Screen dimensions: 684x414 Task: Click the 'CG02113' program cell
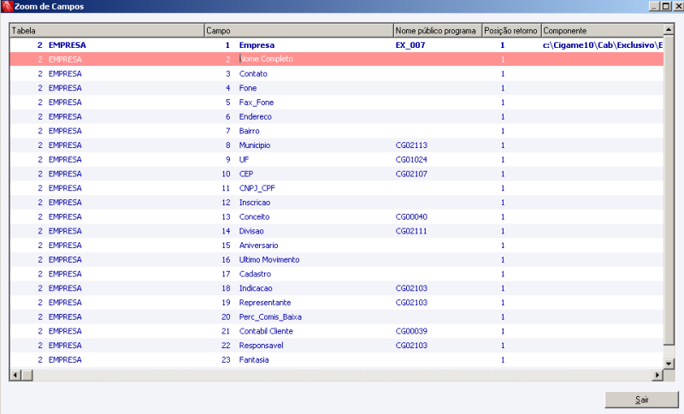411,145
